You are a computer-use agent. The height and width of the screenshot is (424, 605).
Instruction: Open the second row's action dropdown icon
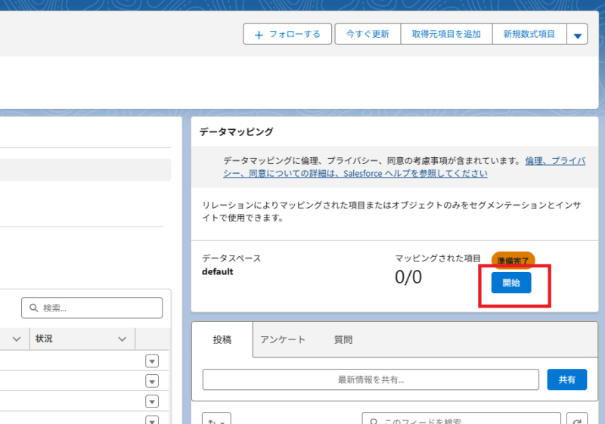pyautogui.click(x=152, y=381)
